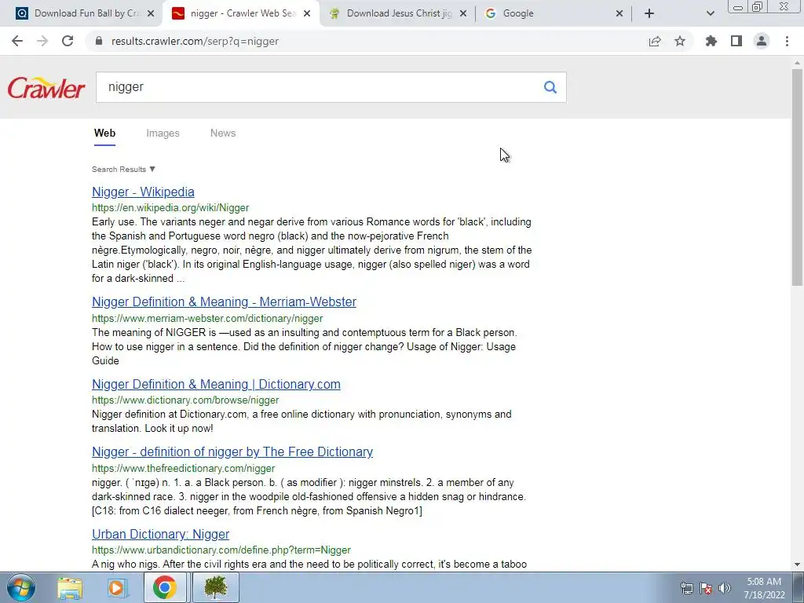The height and width of the screenshot is (603, 804).
Task: Open the Action Center flag icon
Action: (x=706, y=588)
